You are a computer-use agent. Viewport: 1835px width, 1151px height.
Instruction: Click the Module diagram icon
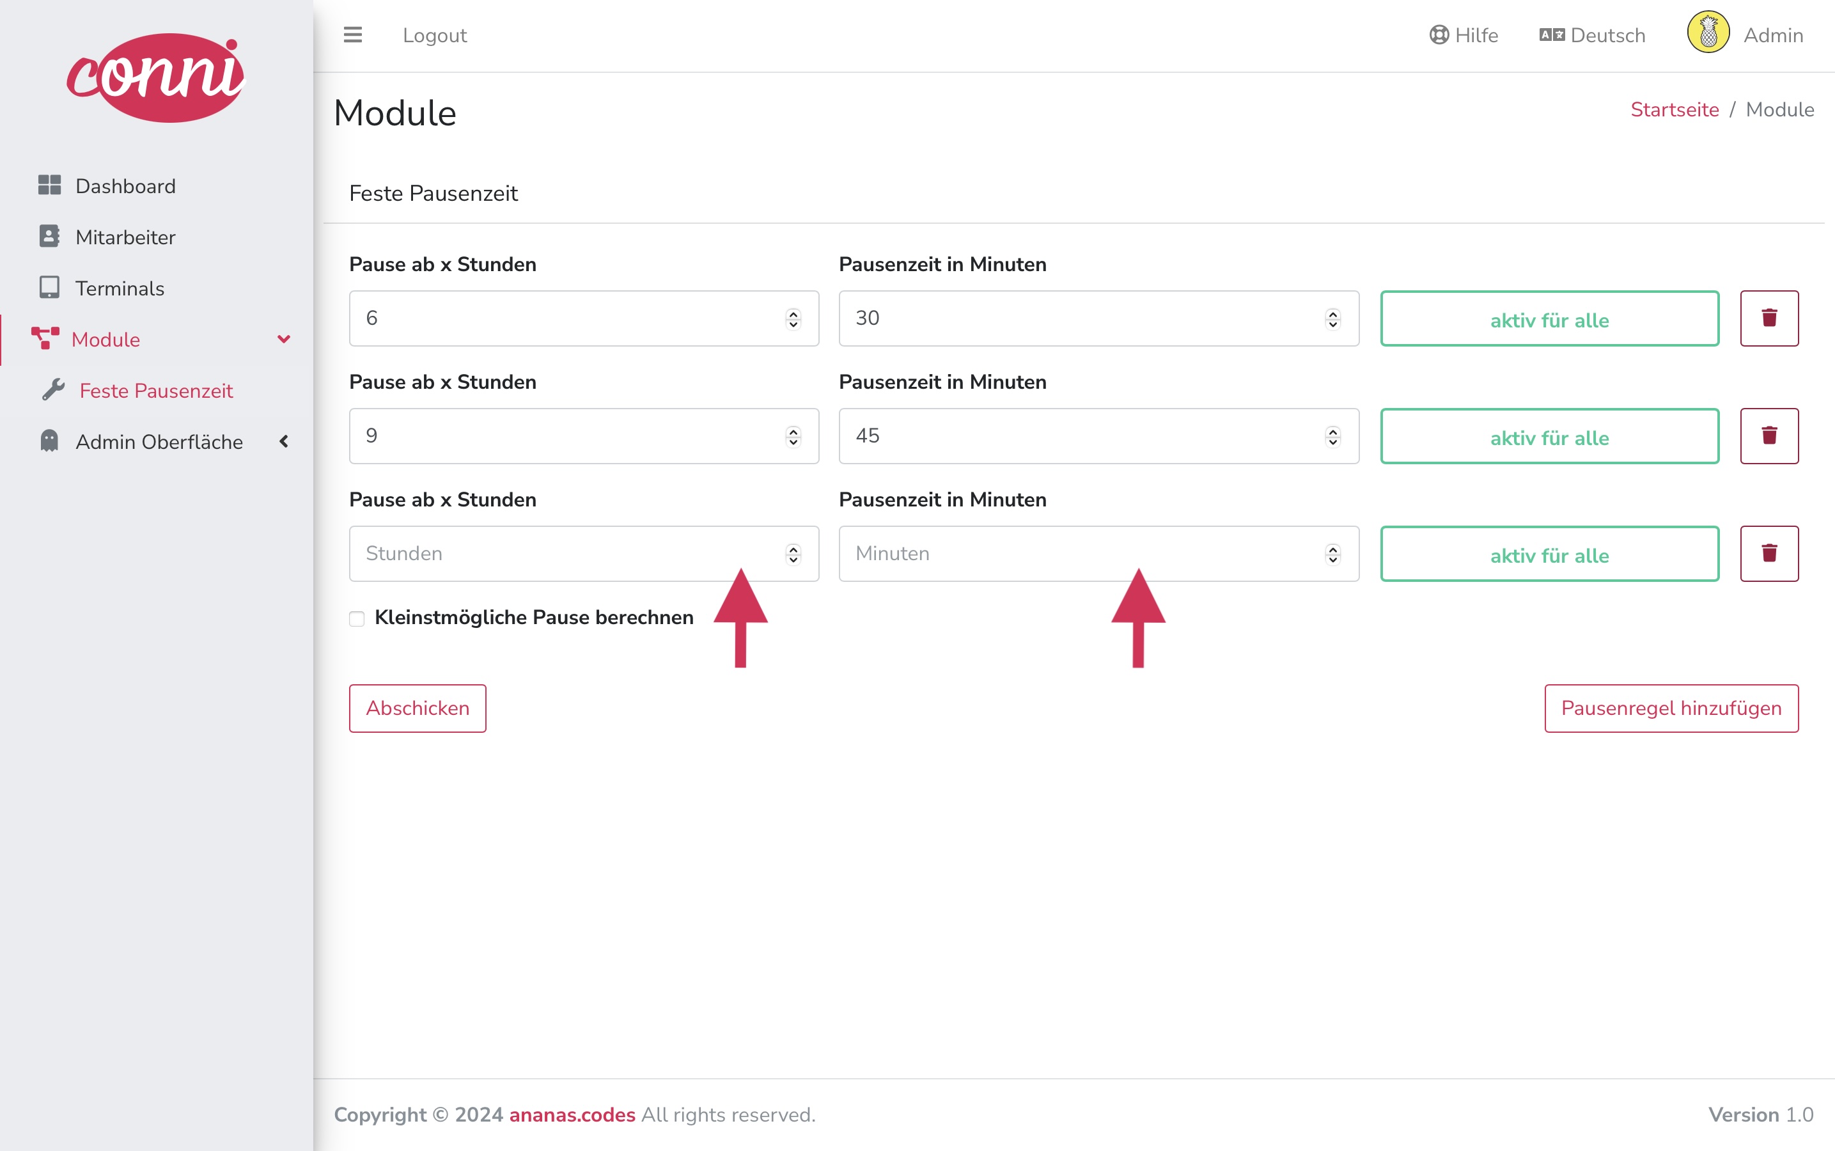(45, 338)
